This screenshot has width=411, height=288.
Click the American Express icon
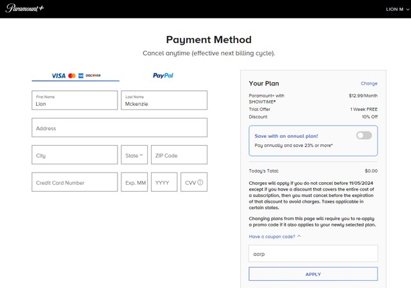point(81,76)
